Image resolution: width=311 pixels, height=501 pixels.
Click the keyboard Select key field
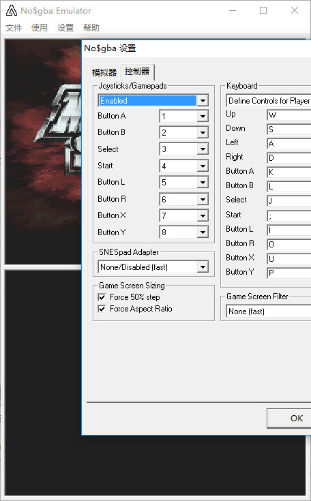click(289, 201)
